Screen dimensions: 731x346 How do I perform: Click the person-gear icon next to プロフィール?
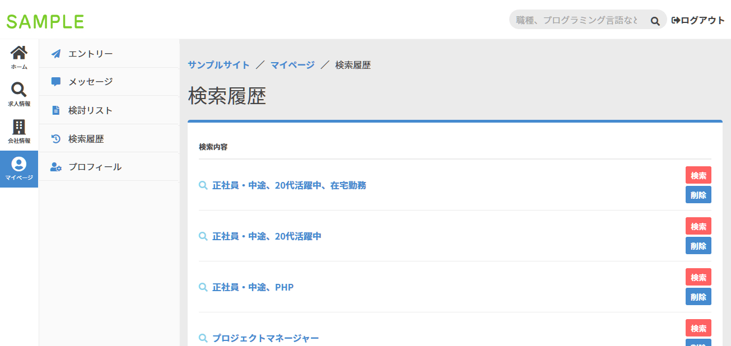[56, 166]
